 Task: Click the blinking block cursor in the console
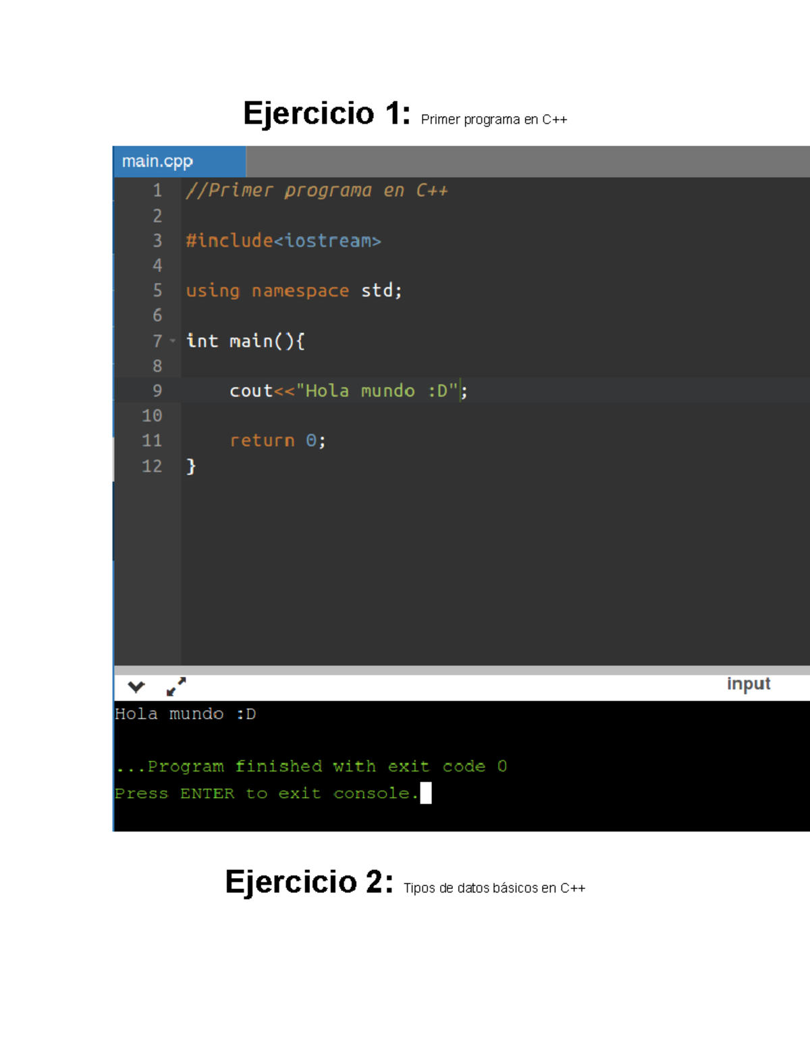point(425,793)
